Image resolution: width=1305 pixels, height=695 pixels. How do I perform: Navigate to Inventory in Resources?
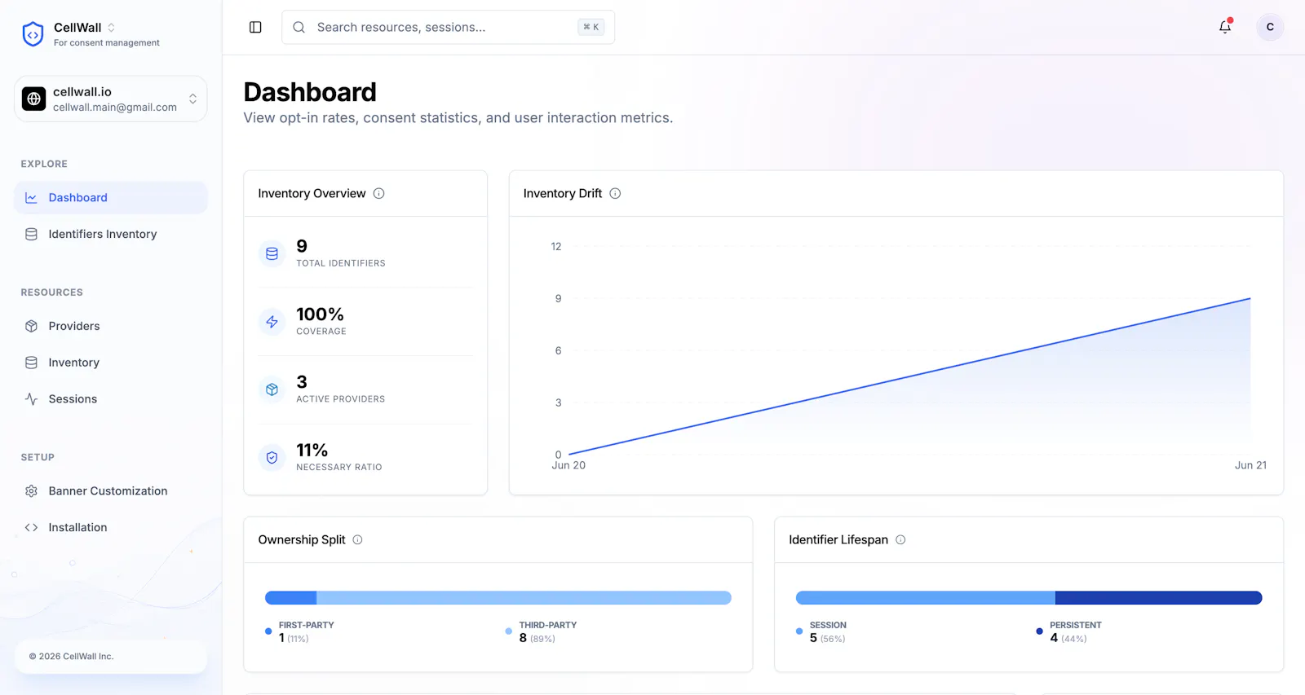(x=111, y=363)
